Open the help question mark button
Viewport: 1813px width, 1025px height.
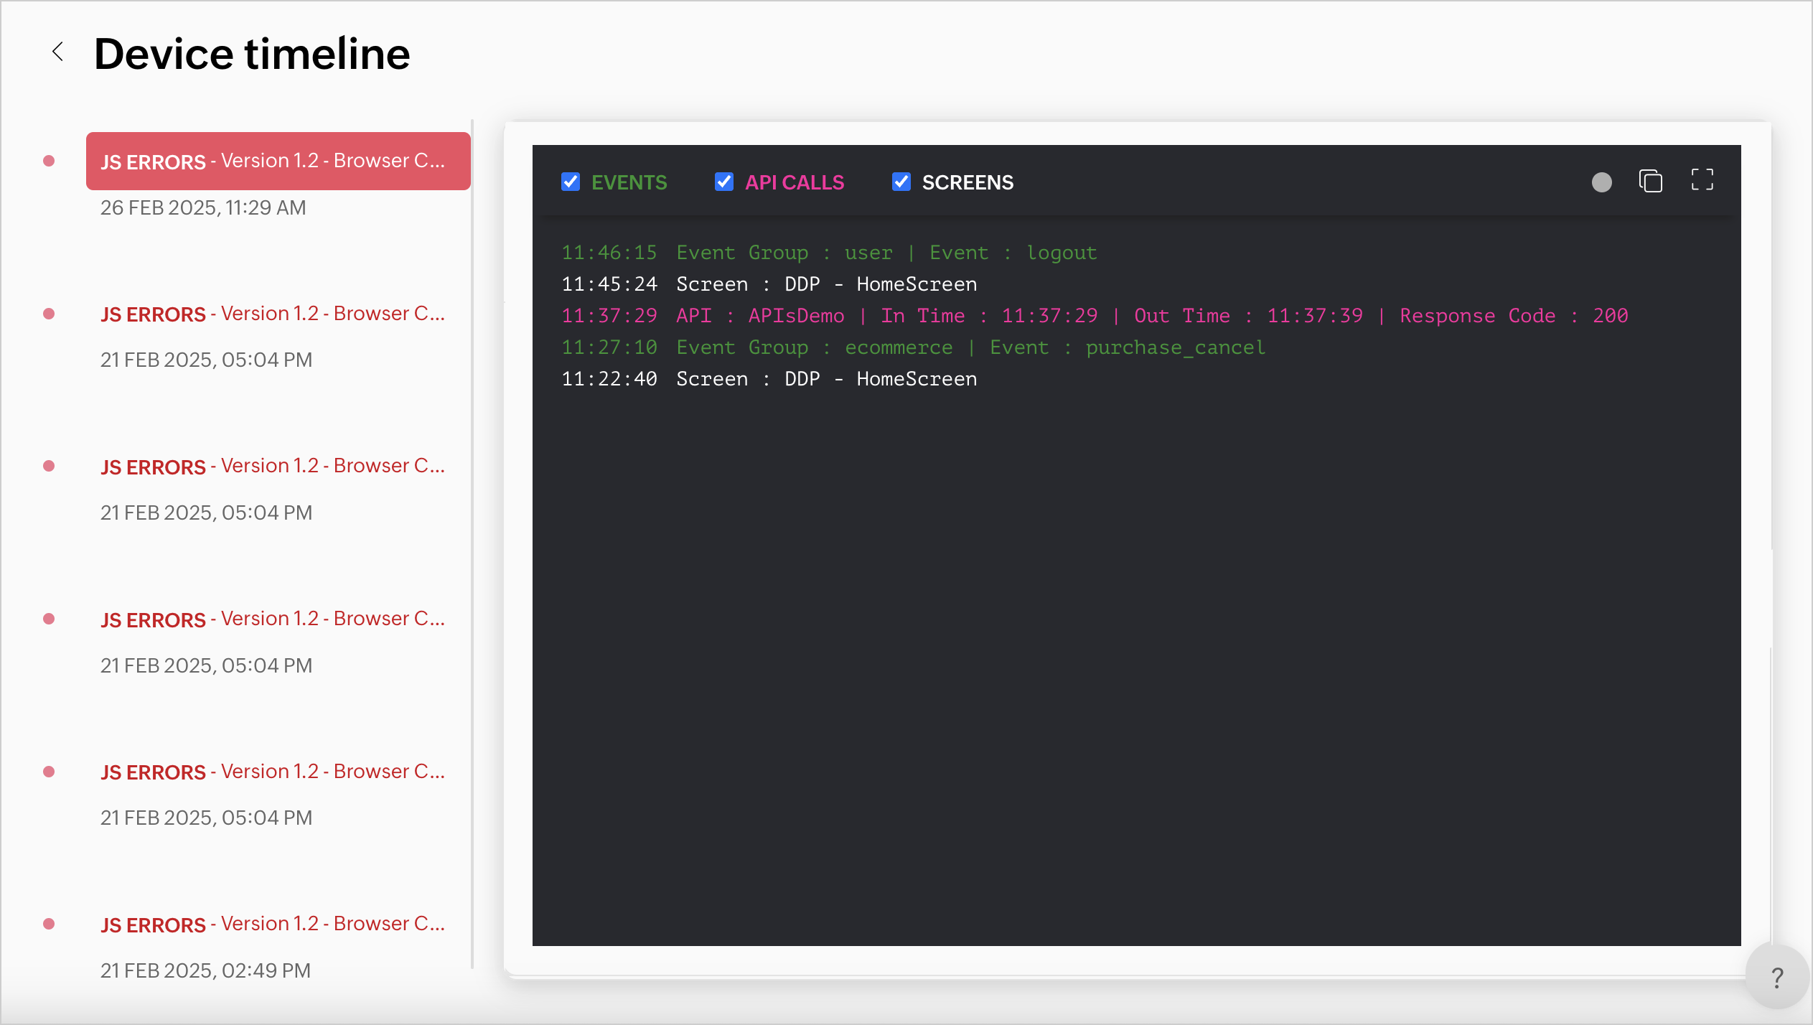[x=1776, y=977]
